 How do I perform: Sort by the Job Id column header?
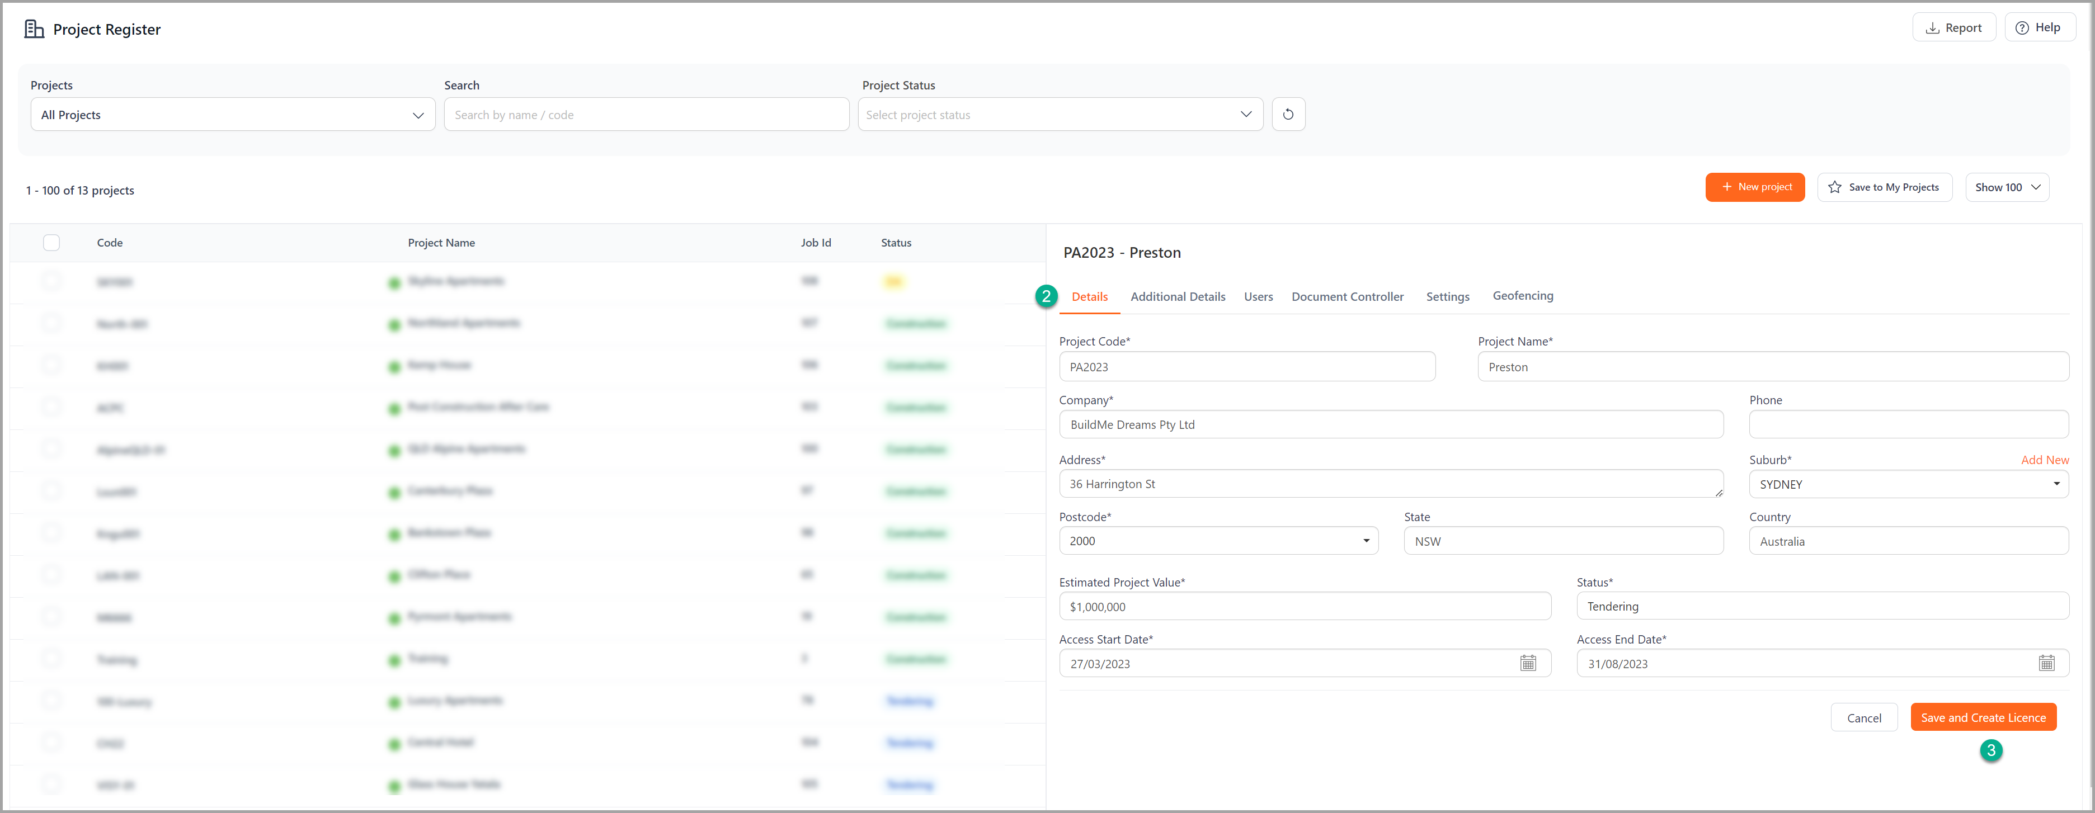(816, 242)
